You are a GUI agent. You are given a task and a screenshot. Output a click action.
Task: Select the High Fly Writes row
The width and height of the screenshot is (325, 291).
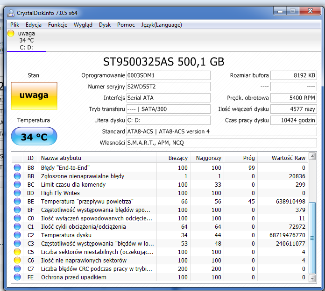coord(160,193)
